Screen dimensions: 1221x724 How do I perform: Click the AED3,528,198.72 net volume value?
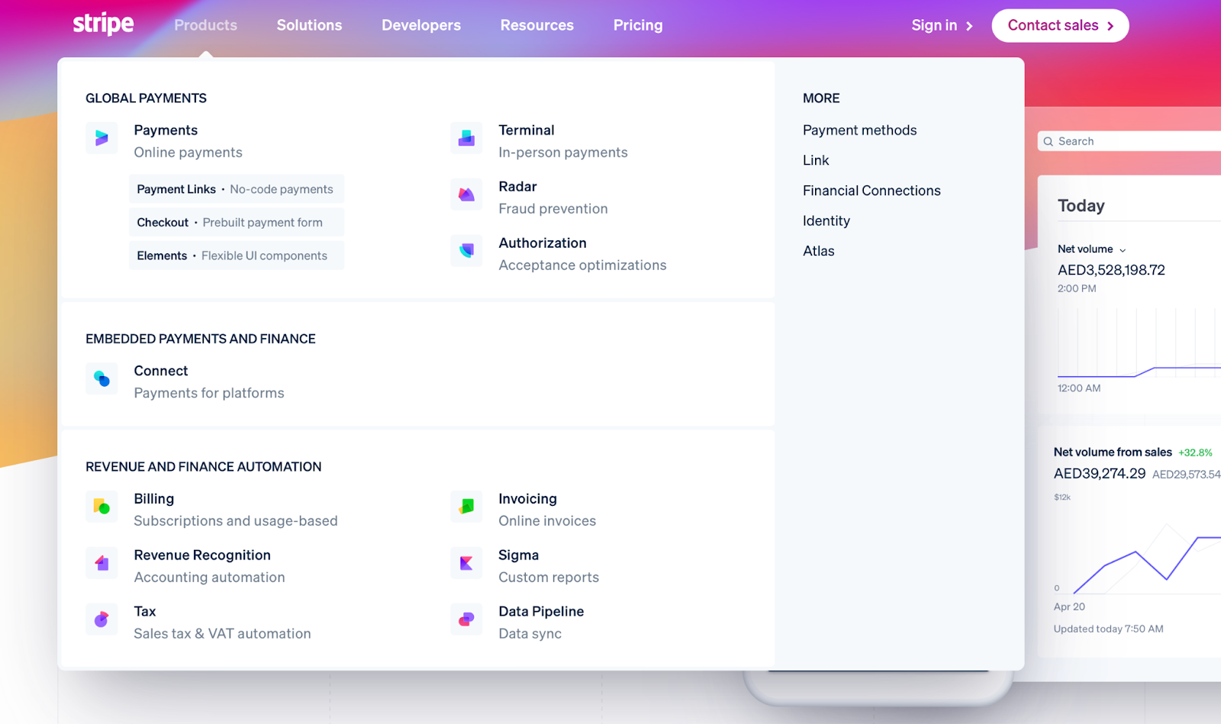coord(1111,270)
